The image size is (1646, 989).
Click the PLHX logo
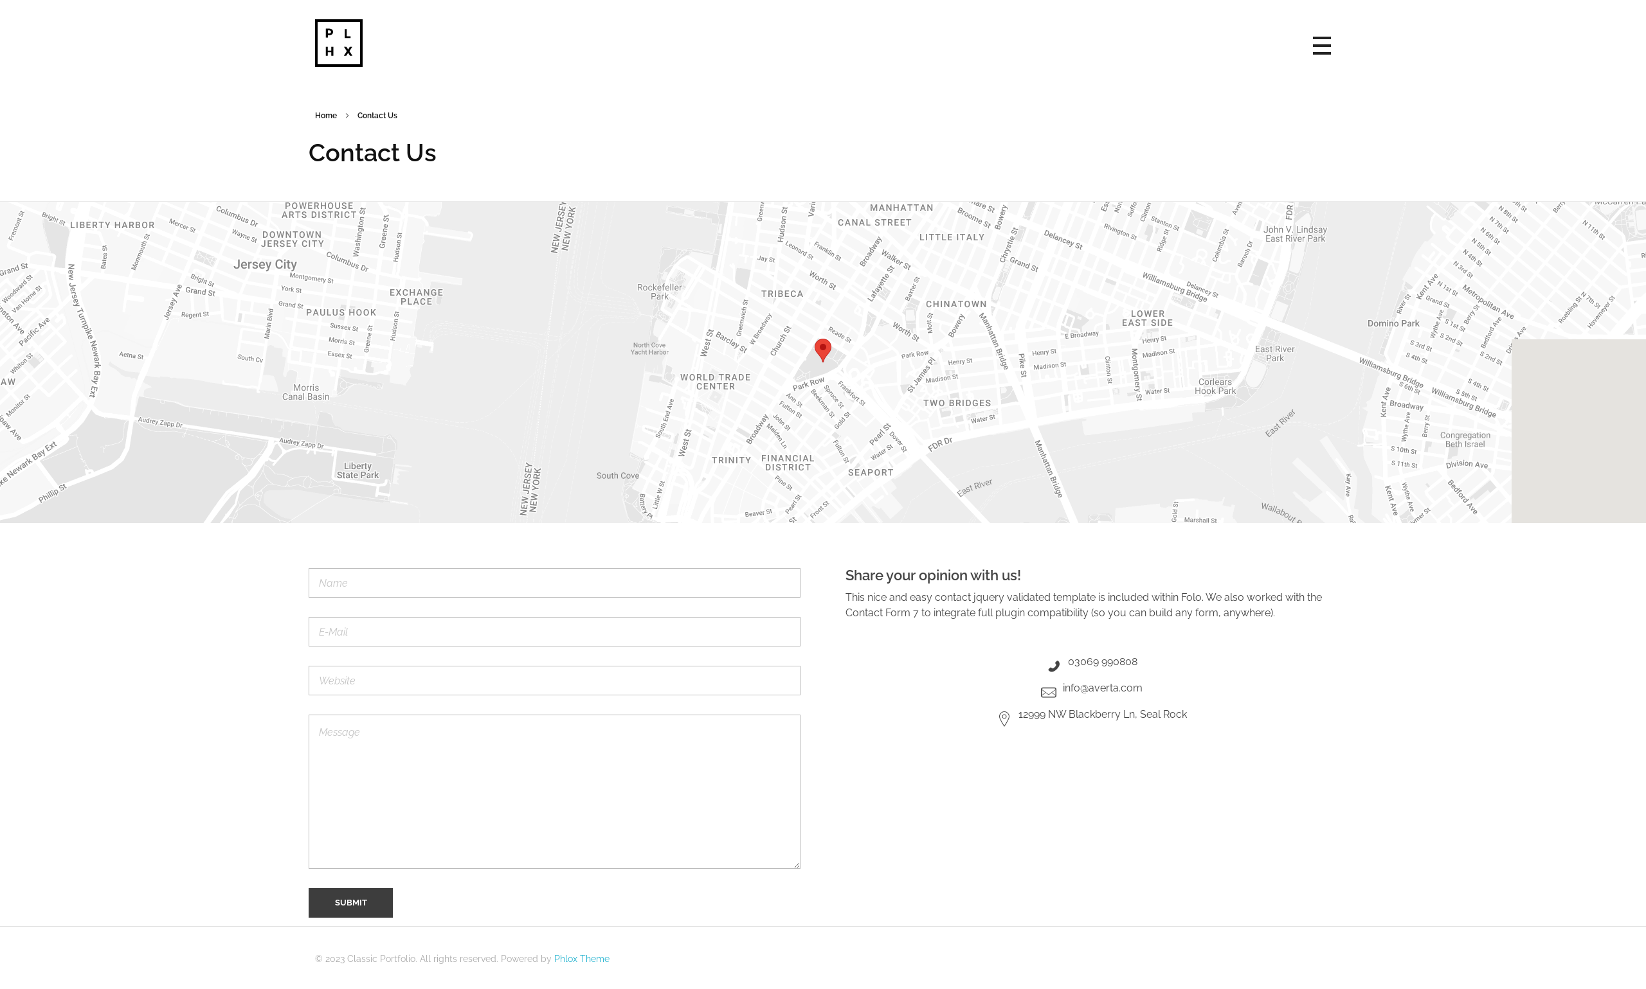(339, 43)
